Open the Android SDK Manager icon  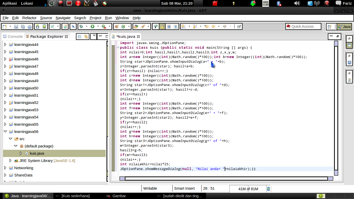(x=38, y=26)
